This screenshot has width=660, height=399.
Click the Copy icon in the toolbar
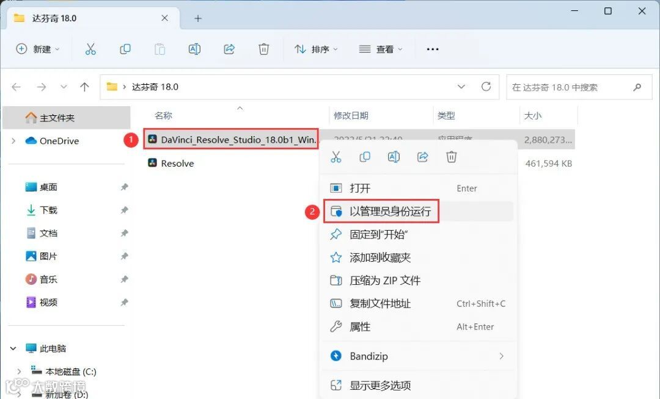(125, 49)
